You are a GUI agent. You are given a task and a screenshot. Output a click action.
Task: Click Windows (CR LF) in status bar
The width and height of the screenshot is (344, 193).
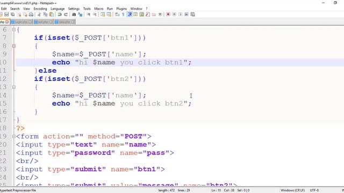pyautogui.click(x=292, y=190)
